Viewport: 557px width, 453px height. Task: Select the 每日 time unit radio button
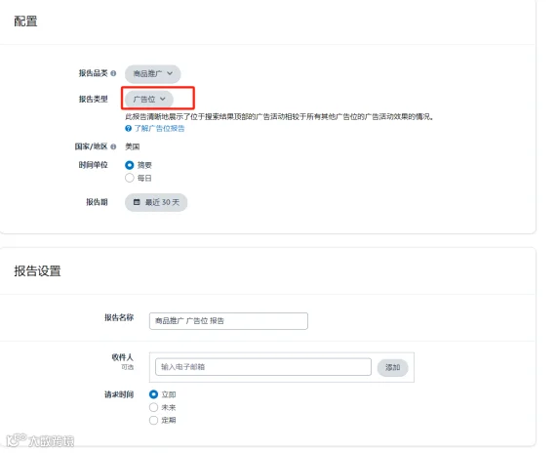point(130,178)
